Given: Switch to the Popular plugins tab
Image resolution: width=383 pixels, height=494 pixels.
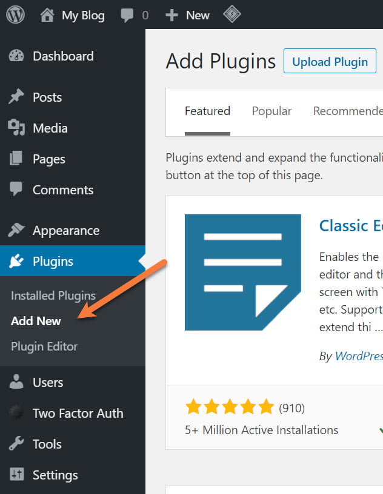Looking at the screenshot, I should point(271,111).
